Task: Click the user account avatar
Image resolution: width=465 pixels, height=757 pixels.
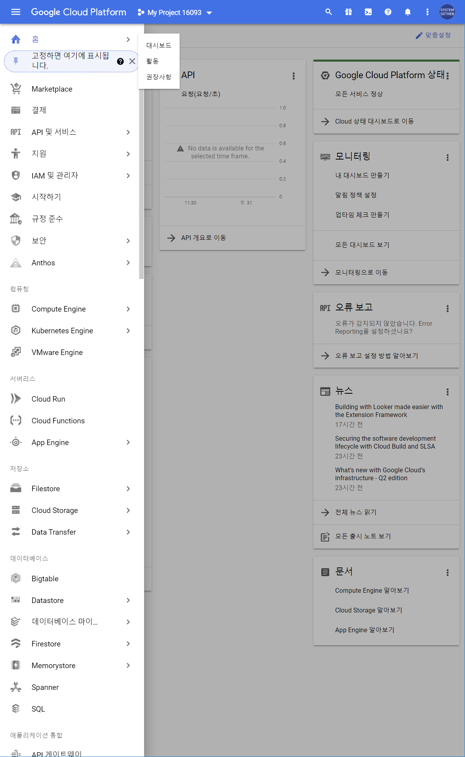Action: pyautogui.click(x=447, y=12)
